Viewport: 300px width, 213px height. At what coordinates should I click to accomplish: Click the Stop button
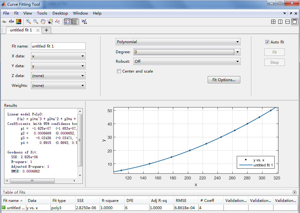tap(274, 62)
